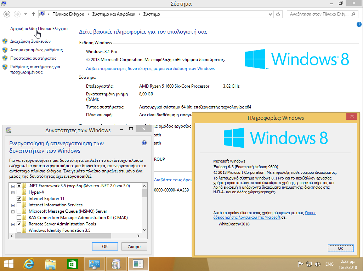
Task: Go back using the Back arrow button
Action: 7,14
